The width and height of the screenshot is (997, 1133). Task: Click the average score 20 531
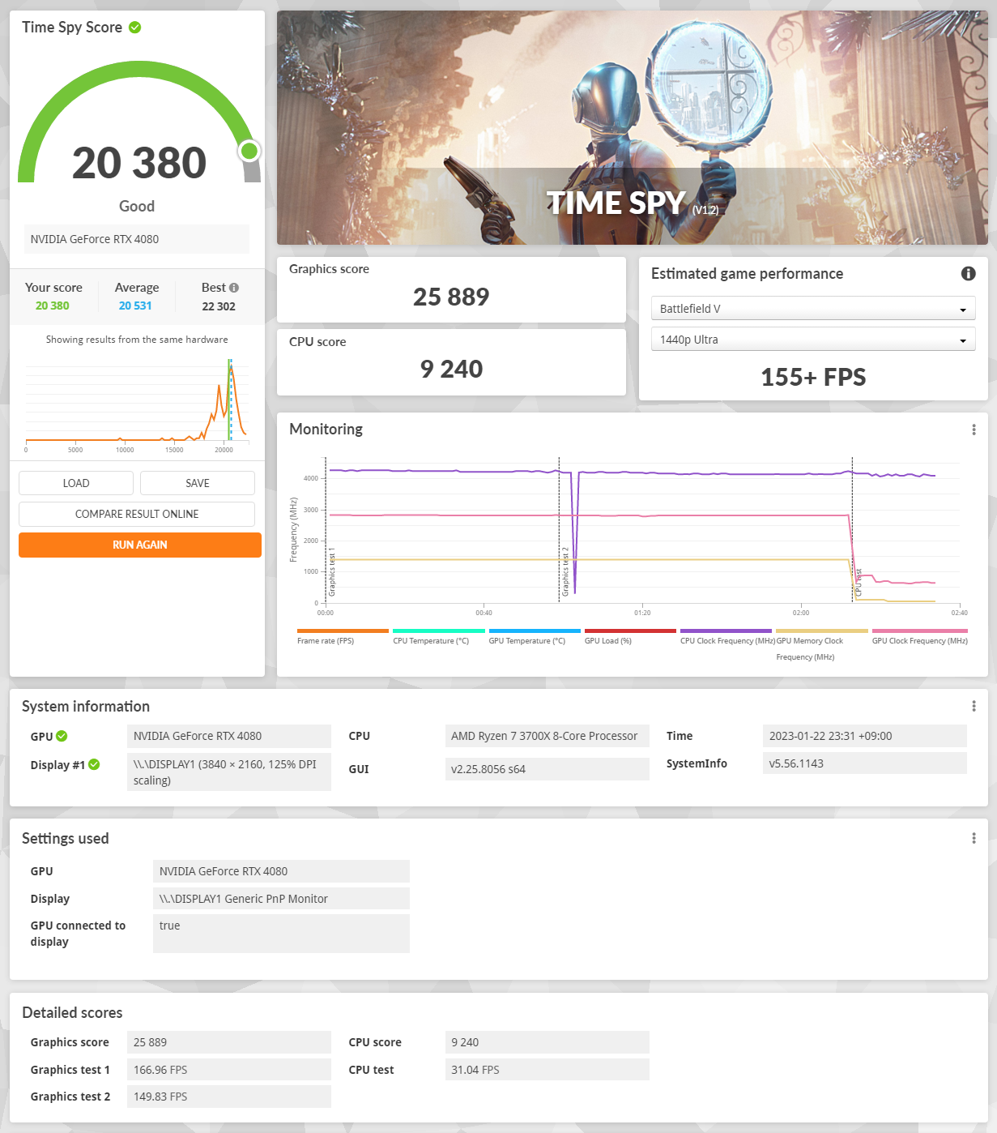pos(135,306)
